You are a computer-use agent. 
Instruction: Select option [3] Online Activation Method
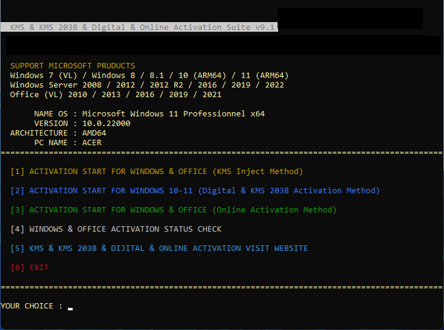click(x=173, y=210)
